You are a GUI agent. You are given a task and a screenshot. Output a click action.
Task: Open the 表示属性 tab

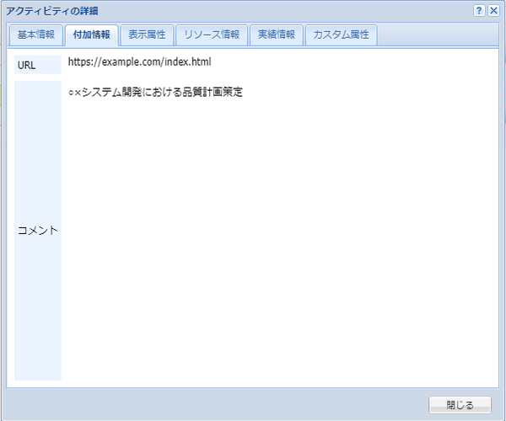(x=147, y=35)
